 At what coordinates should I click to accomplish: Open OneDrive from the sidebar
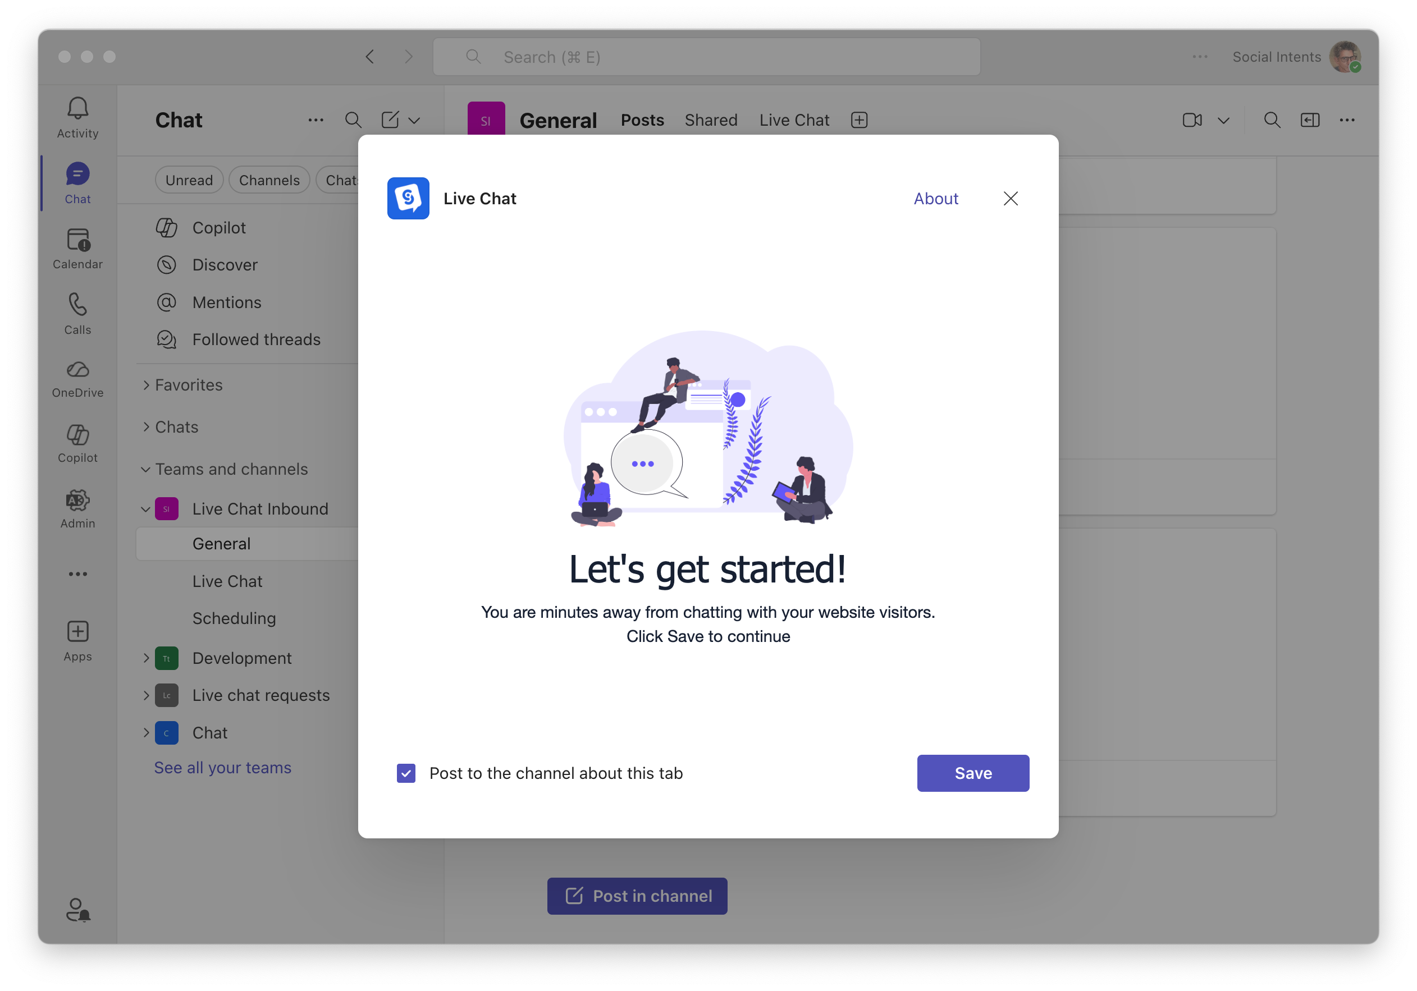click(78, 370)
